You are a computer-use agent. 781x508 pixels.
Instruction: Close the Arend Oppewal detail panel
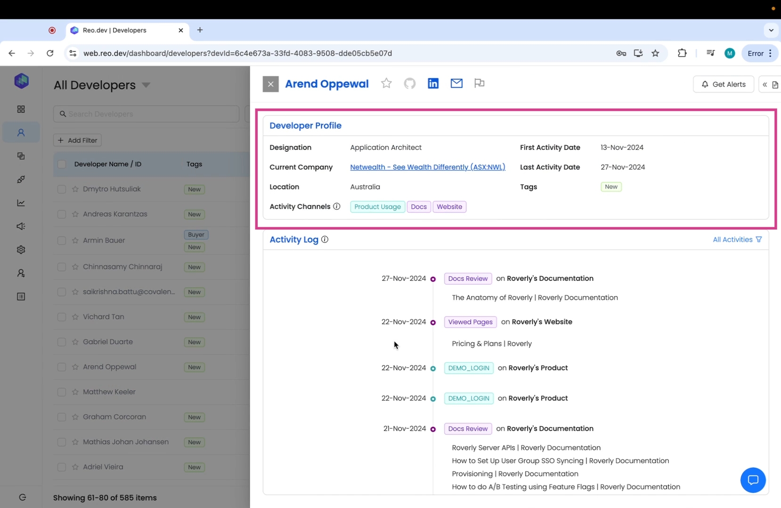(270, 84)
